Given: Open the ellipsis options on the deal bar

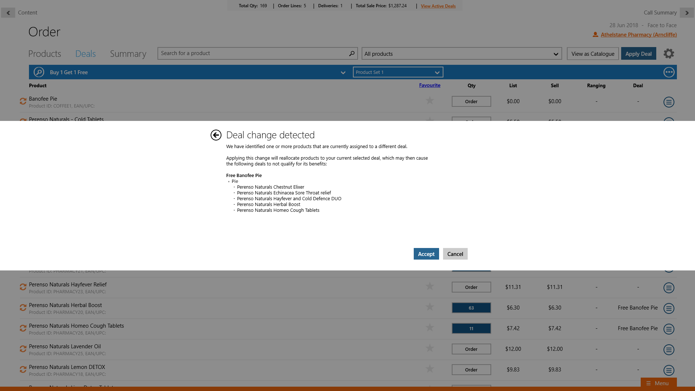Looking at the screenshot, I should [669, 72].
